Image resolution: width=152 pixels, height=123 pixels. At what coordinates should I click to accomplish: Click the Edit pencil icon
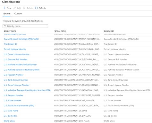tap(15, 8)
